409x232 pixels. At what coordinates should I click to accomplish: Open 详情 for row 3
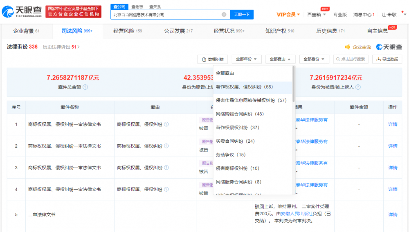pyautogui.click(x=393, y=168)
